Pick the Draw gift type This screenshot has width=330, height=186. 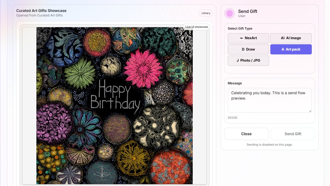point(248,49)
